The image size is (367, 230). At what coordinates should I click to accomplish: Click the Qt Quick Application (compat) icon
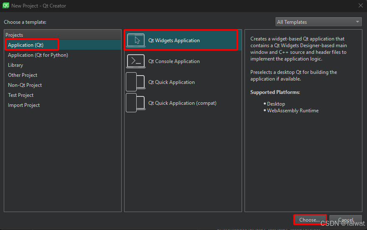click(136, 103)
